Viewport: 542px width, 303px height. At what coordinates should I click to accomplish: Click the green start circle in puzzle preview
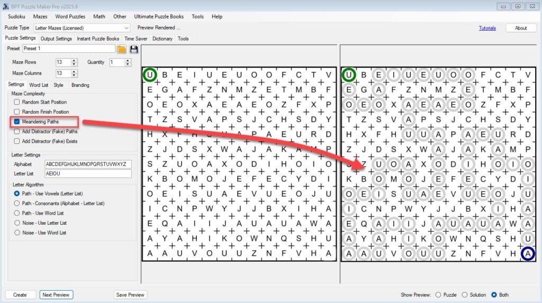click(x=150, y=75)
